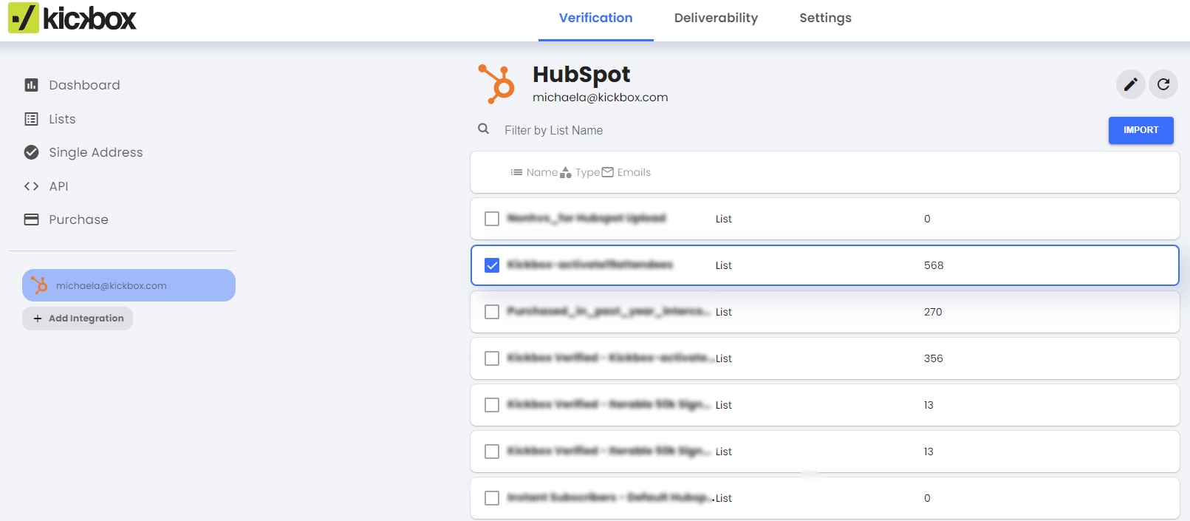
Task: Click Add Integration button
Action: coord(78,319)
